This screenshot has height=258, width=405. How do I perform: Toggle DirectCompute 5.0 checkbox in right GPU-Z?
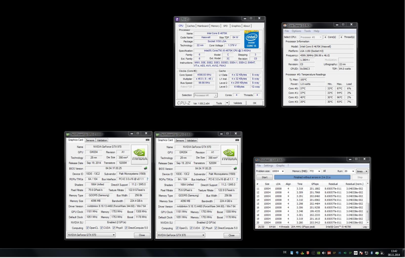coord(216,228)
